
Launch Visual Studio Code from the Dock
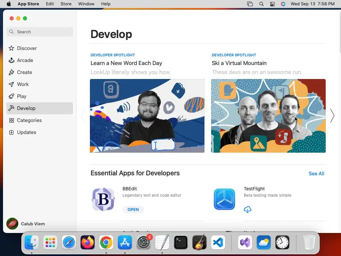218,242
